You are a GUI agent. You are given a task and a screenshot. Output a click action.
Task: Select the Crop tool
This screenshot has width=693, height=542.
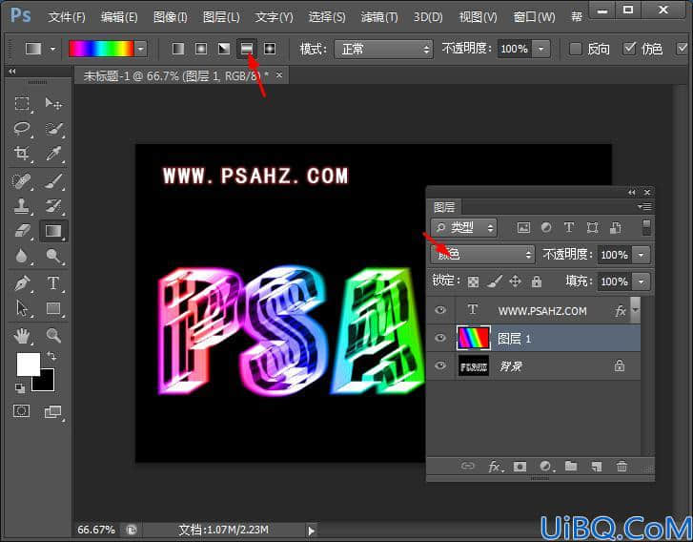[22, 154]
